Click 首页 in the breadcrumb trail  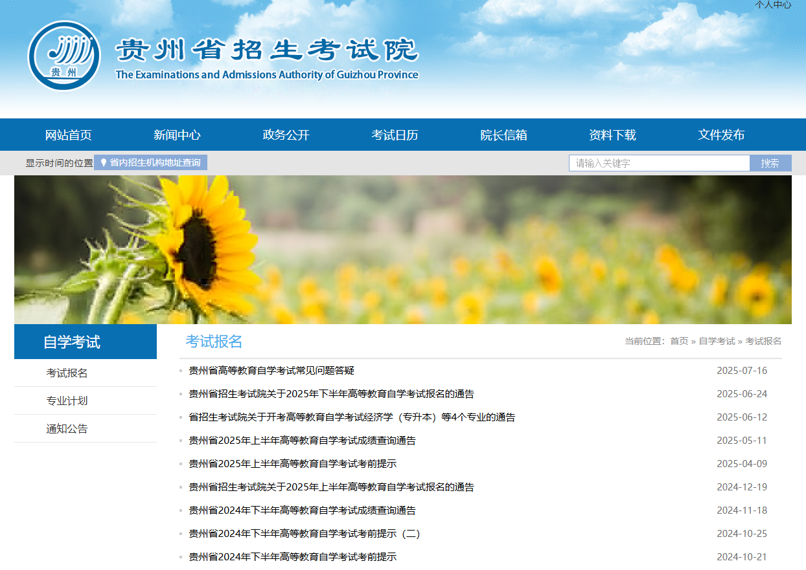[x=679, y=341]
